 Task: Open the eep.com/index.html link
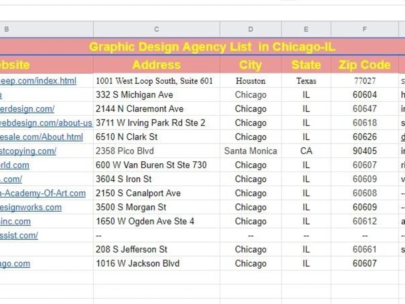(38, 81)
